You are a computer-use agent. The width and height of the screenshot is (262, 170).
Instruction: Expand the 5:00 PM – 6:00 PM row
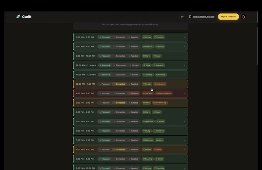(x=184, y=131)
